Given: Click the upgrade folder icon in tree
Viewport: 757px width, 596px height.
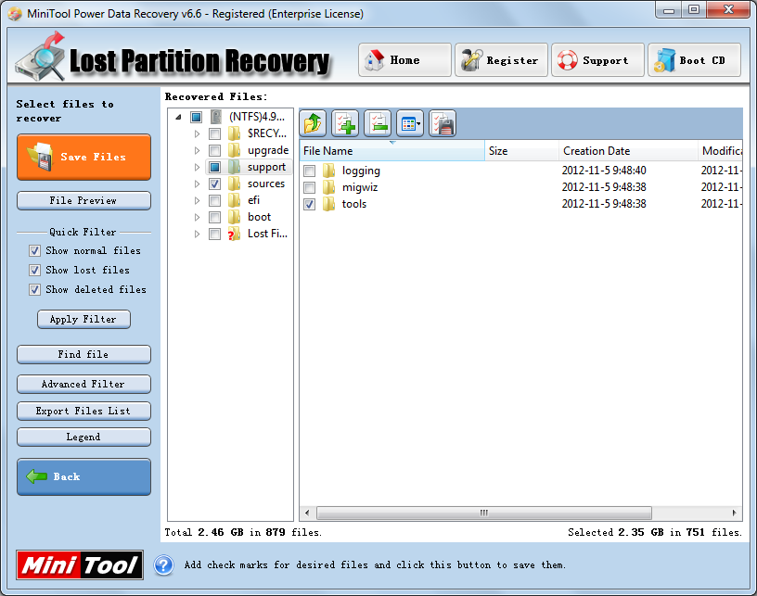Looking at the screenshot, I should click(234, 150).
